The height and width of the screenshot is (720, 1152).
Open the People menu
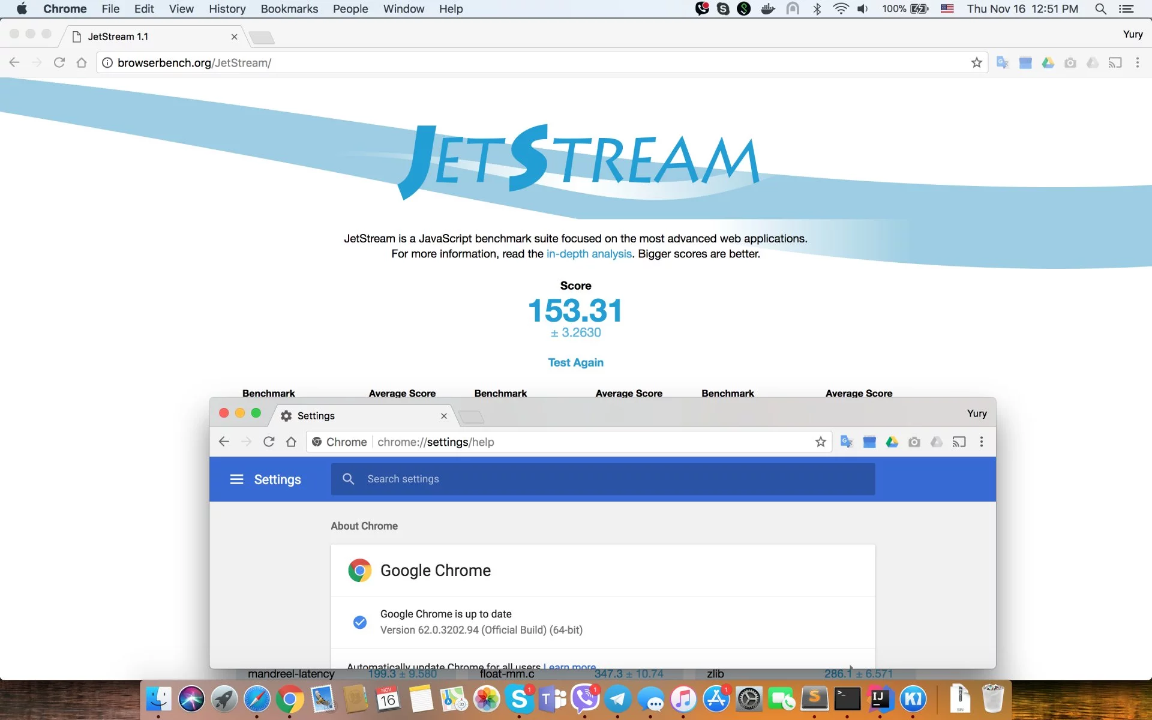pos(350,9)
